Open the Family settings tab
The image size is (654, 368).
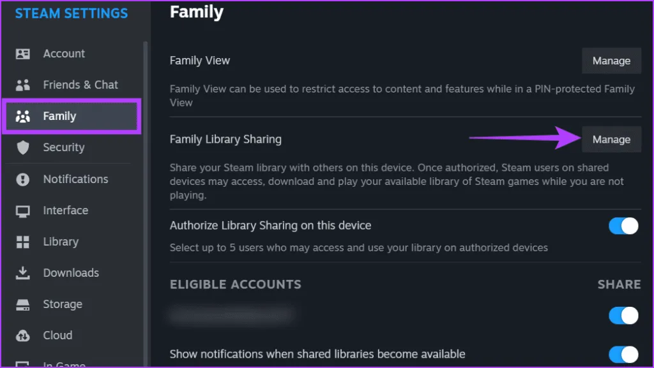(x=59, y=116)
